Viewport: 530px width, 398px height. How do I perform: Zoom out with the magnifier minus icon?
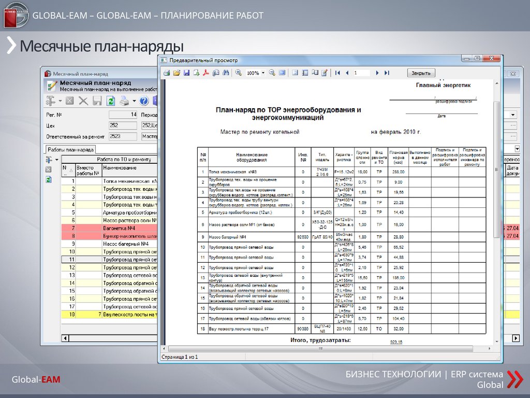[272, 73]
